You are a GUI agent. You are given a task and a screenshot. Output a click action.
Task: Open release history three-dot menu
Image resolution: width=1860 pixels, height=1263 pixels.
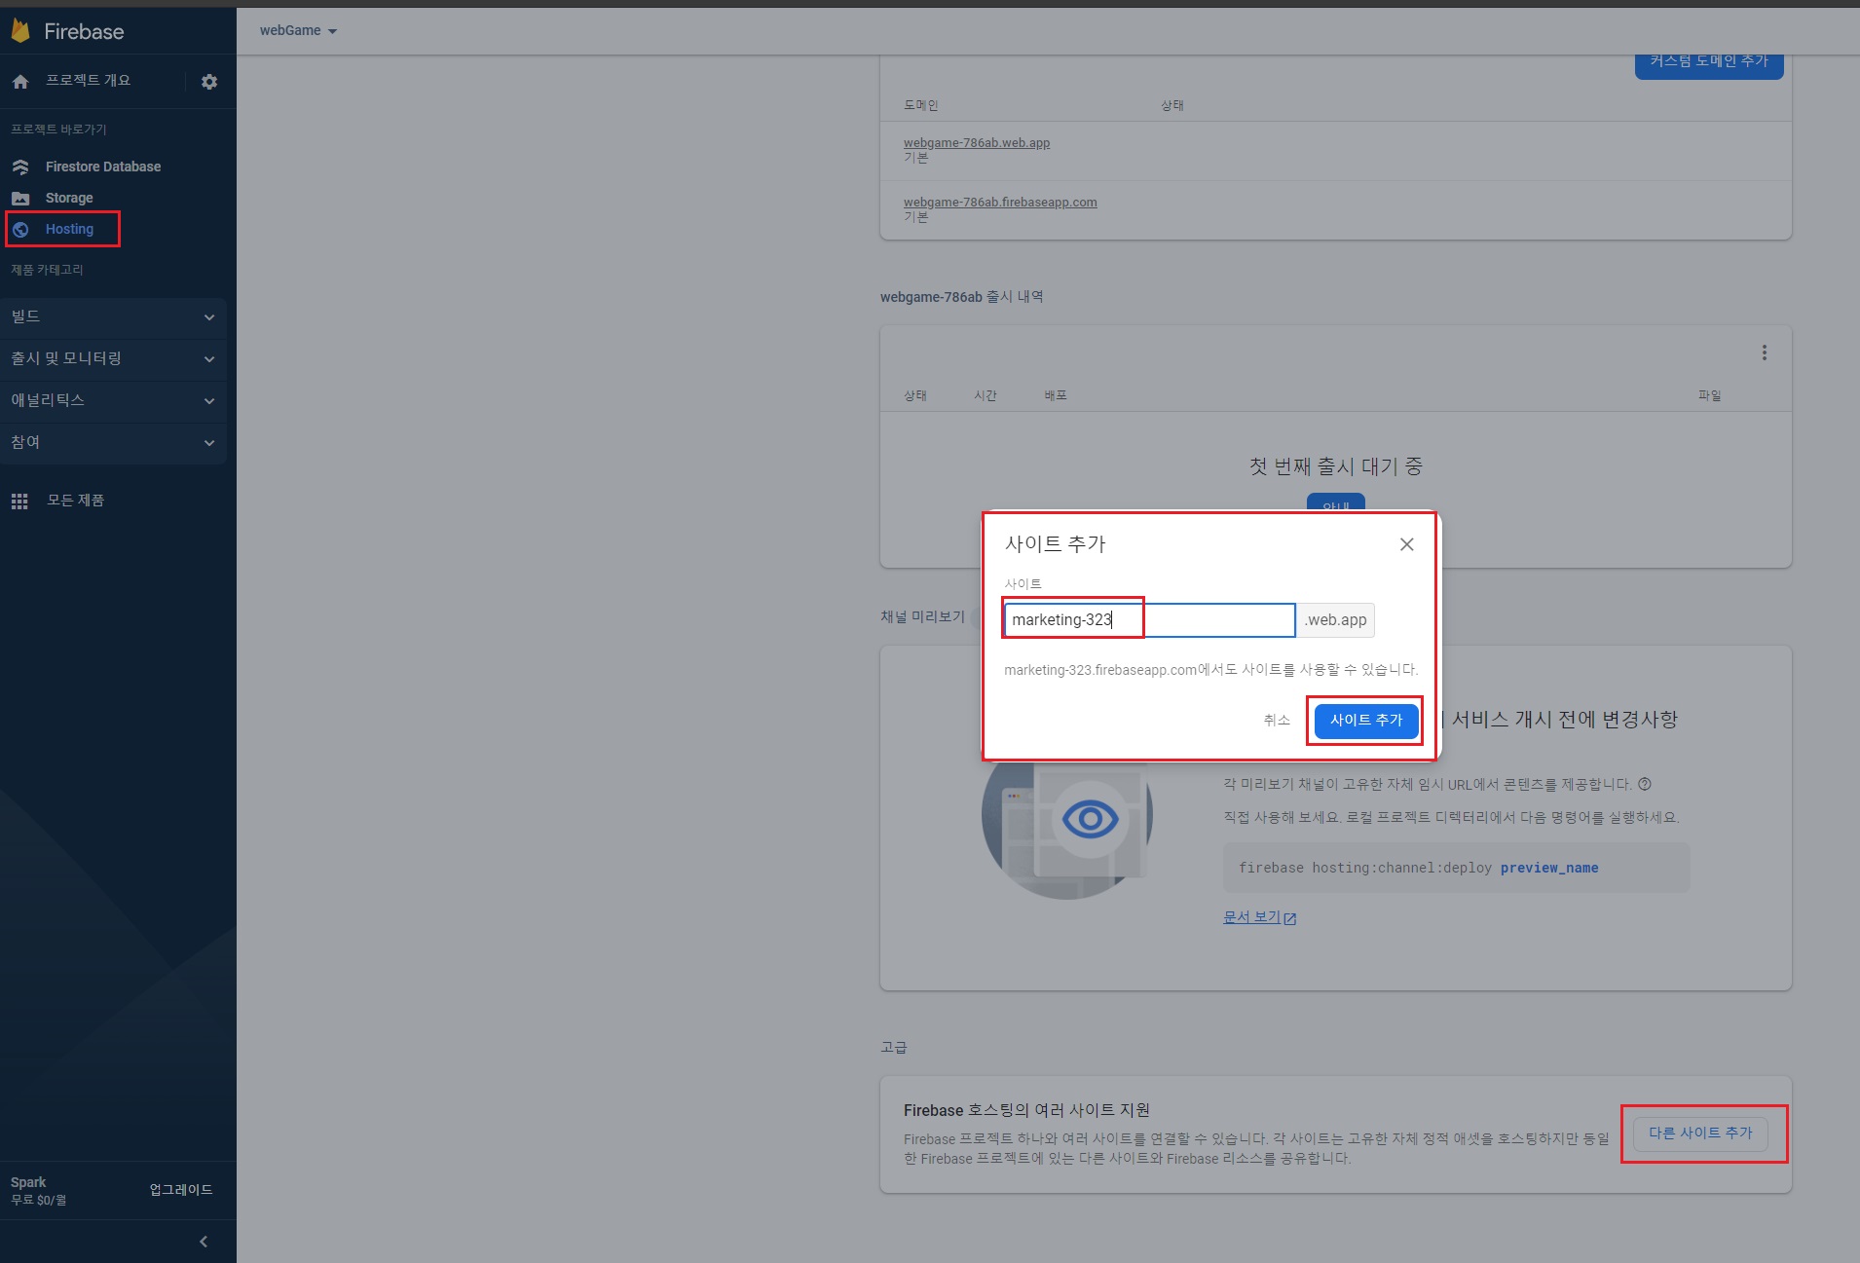(x=1764, y=353)
